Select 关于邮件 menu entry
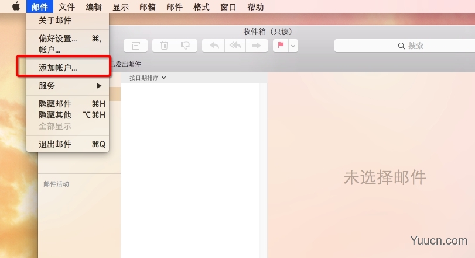 click(55, 20)
